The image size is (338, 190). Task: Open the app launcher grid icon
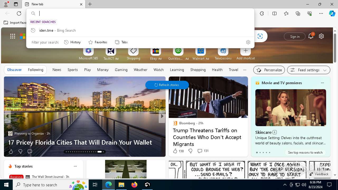[13, 36]
